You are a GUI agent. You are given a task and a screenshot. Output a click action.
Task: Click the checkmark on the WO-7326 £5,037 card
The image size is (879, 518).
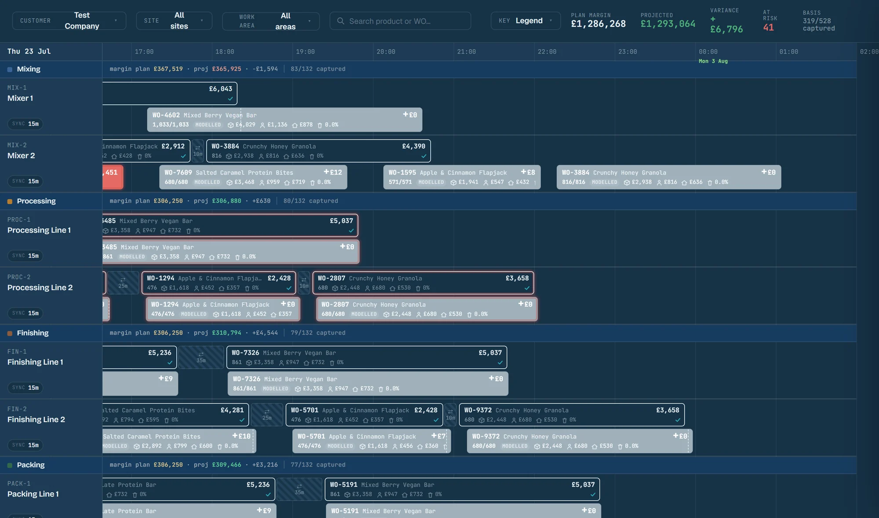pyautogui.click(x=500, y=363)
